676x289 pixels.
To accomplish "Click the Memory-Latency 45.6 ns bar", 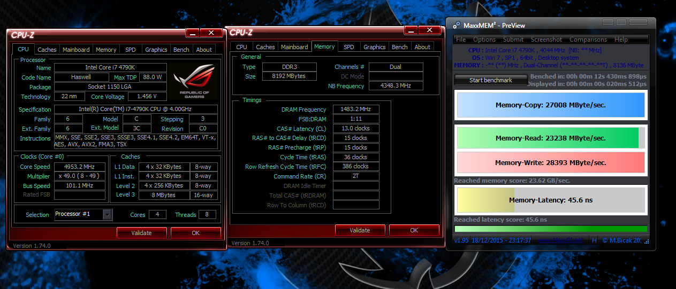I will pyautogui.click(x=551, y=200).
